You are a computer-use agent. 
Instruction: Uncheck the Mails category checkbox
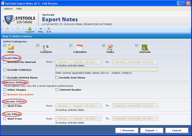(x=5, y=46)
